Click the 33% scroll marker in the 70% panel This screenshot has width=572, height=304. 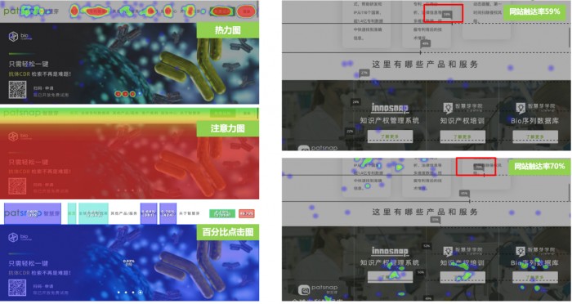(435, 220)
